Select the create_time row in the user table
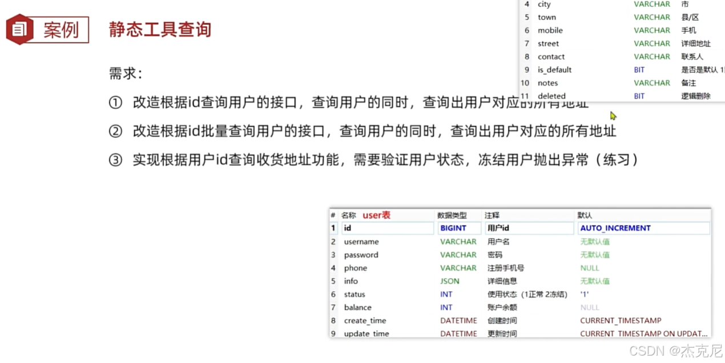 [520, 320]
